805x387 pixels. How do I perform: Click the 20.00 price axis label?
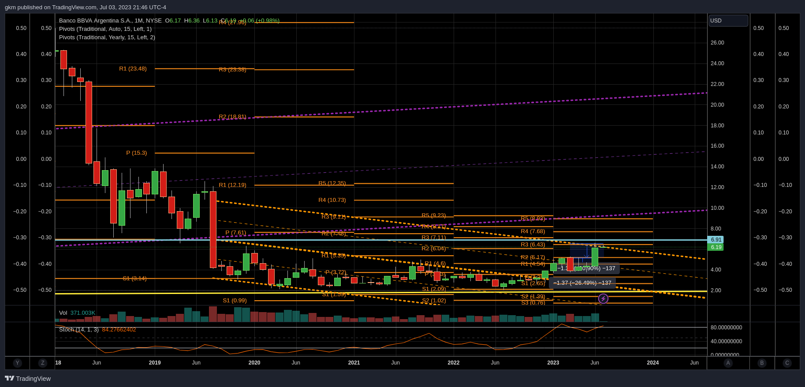coord(717,105)
